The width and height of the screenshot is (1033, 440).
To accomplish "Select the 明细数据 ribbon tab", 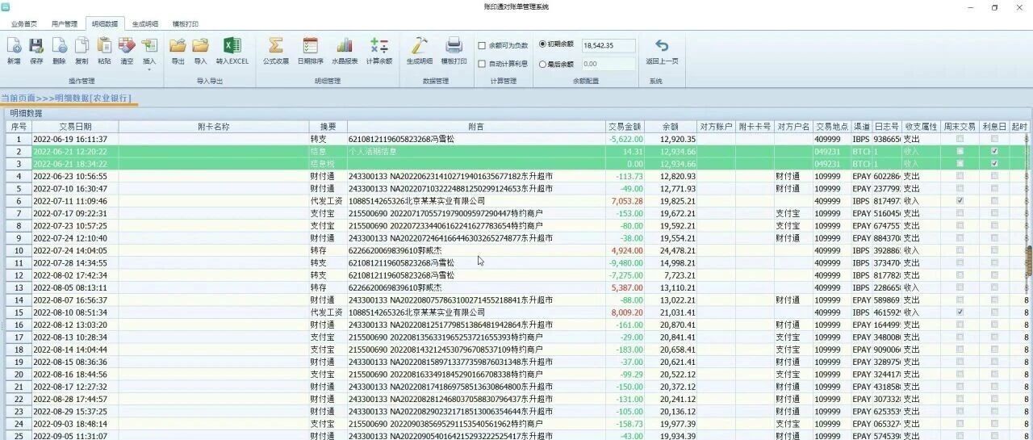I will 105,24.
